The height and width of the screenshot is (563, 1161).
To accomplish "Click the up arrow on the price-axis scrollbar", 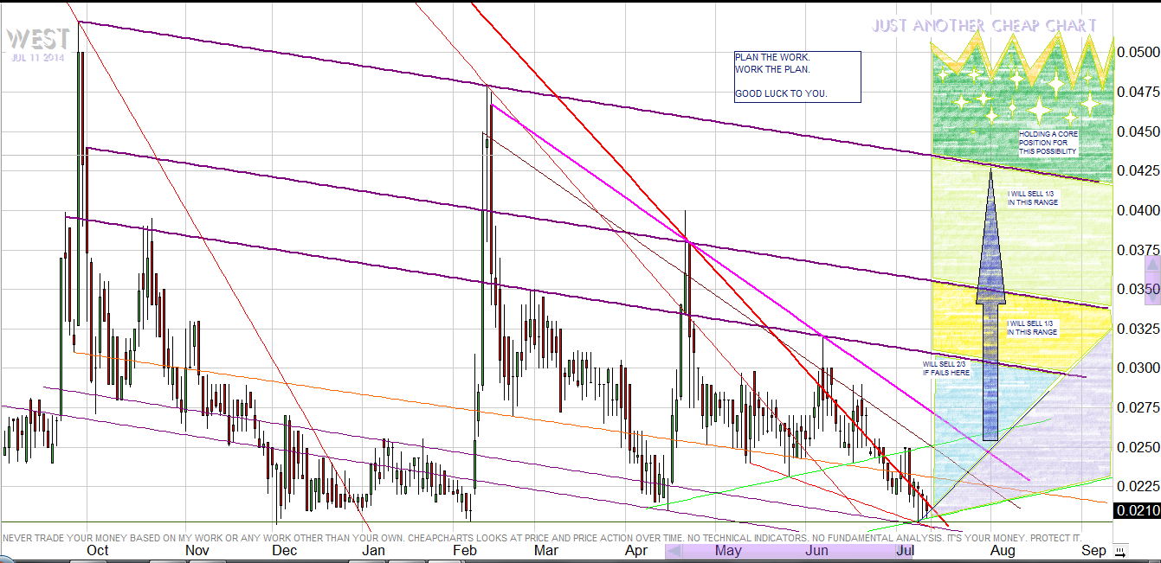I will 1152,262.
